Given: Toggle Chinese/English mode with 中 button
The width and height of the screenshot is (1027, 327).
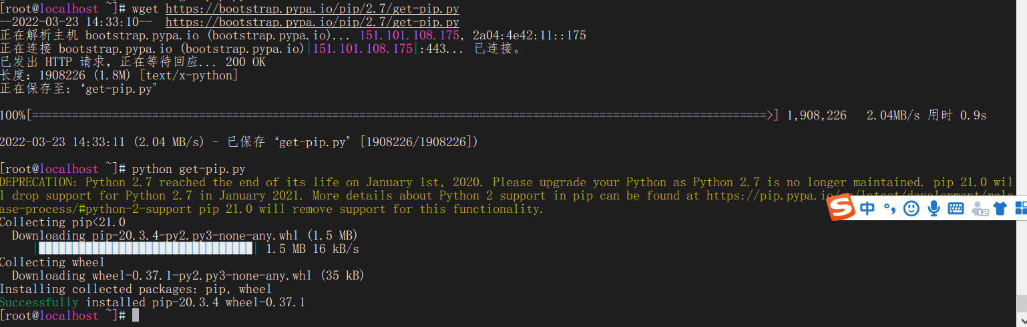Looking at the screenshot, I should (867, 209).
